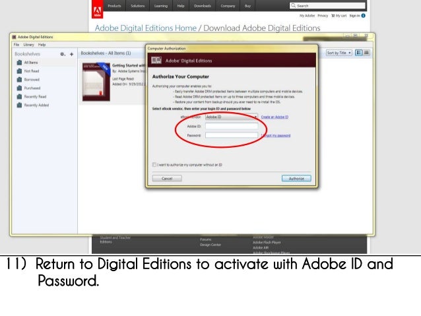Click the Adobe Digital Editions Home link
This screenshot has height=316, width=421.
[146, 28]
